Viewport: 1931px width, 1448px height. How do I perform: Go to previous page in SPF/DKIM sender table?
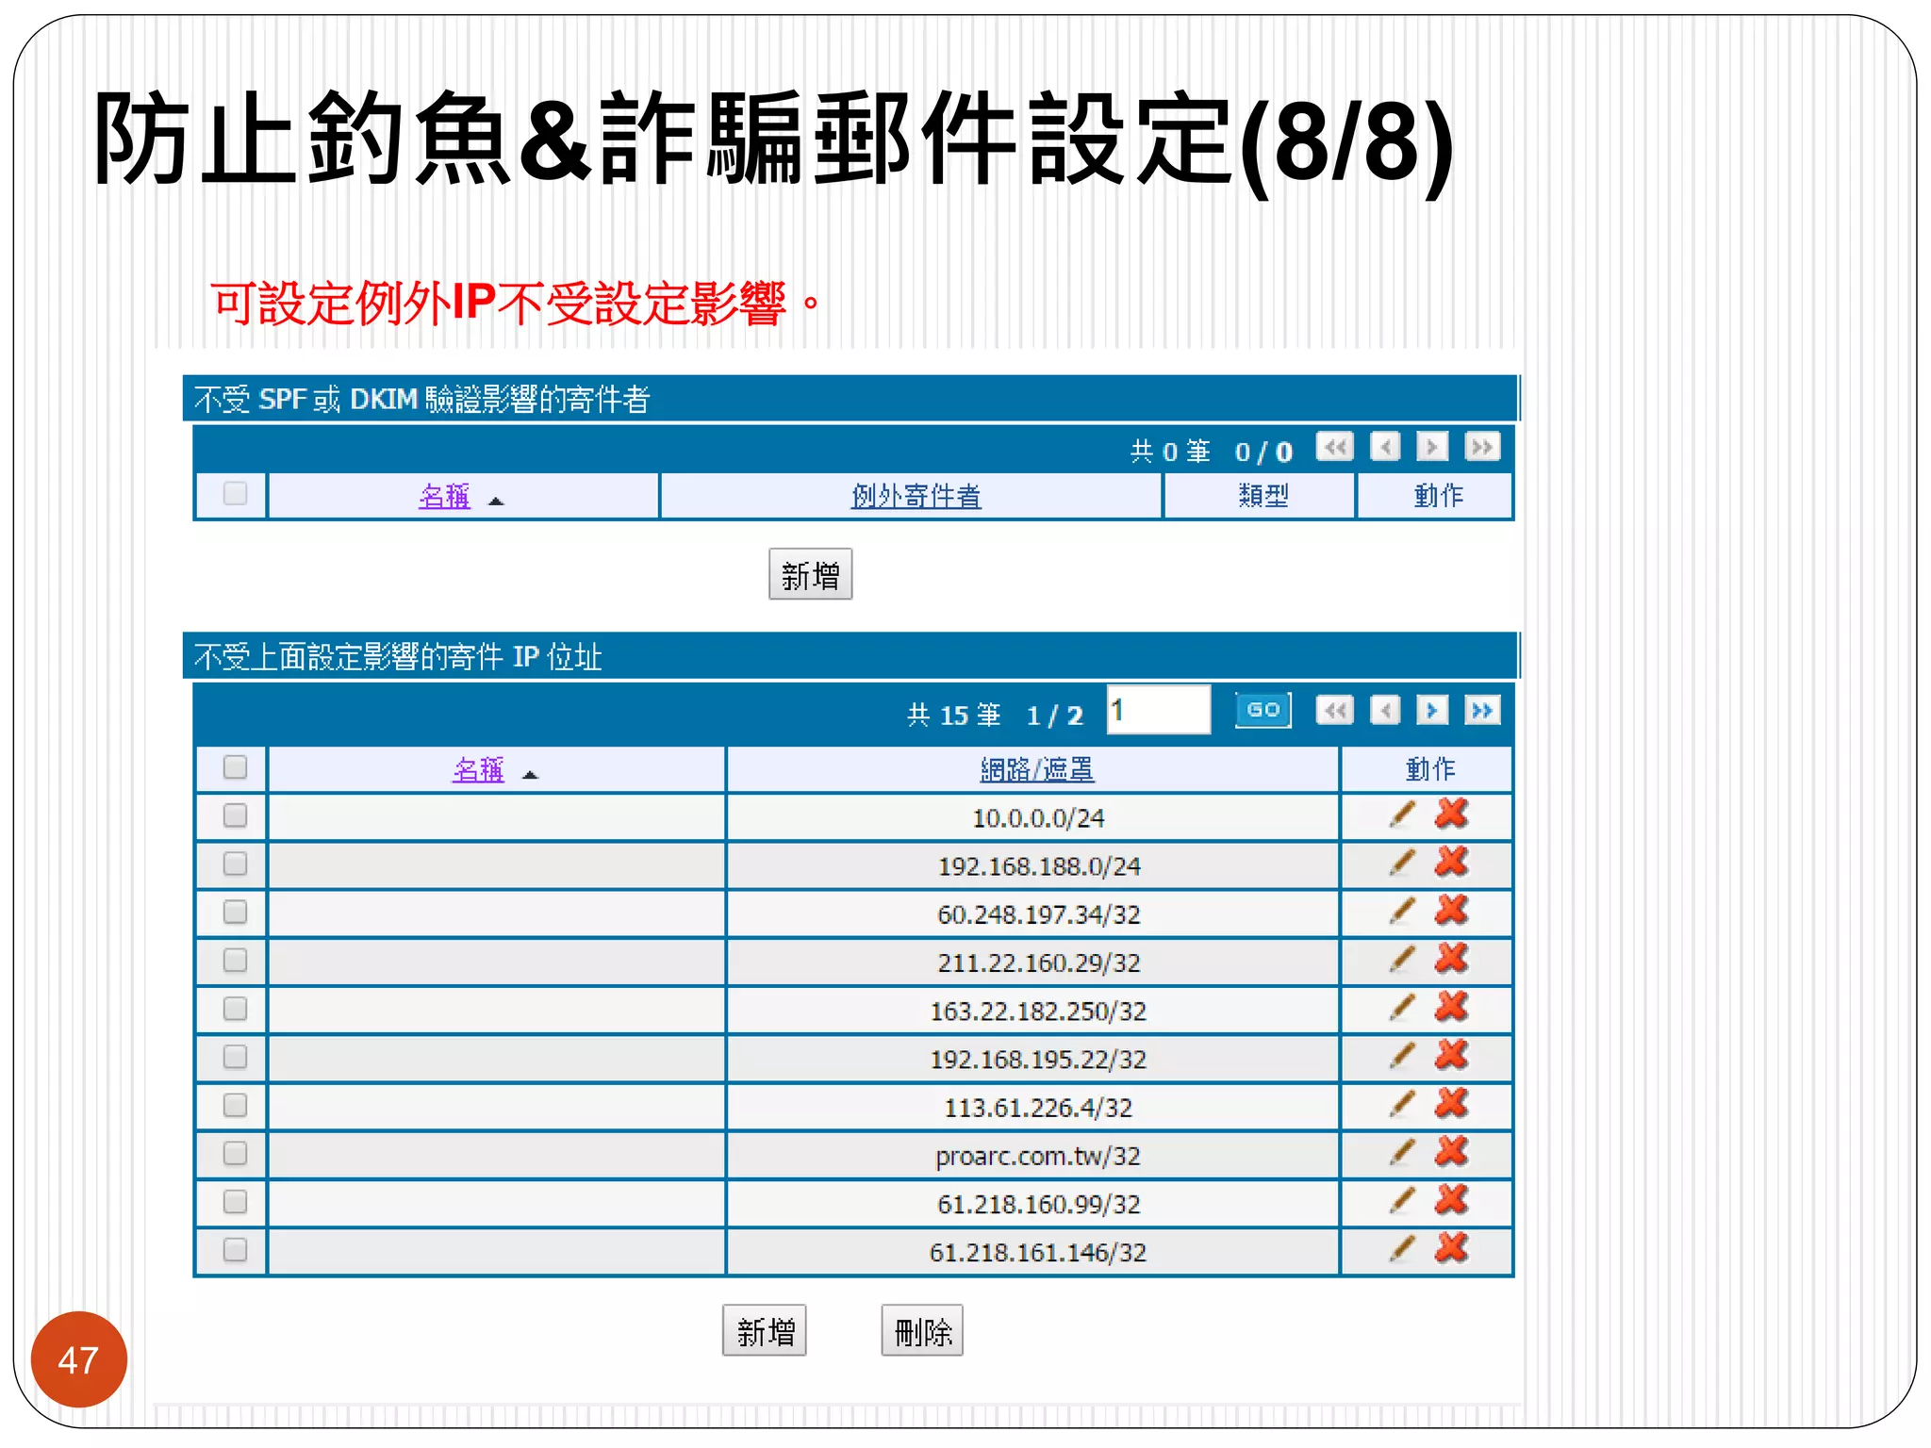point(1384,447)
